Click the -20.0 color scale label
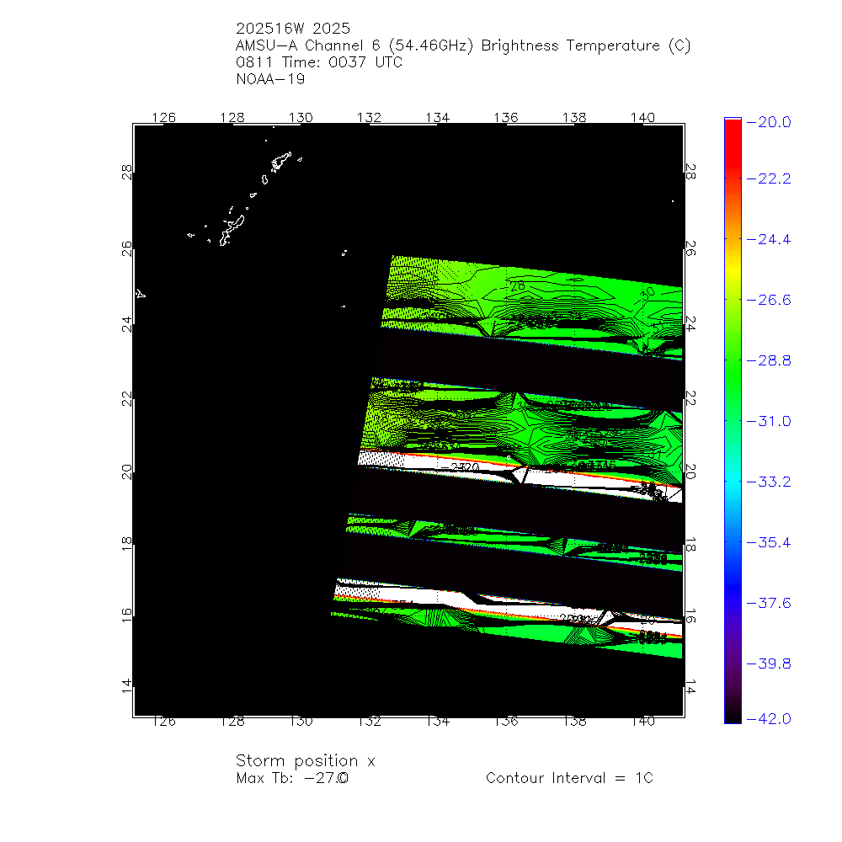Viewport: 842px width, 842px height. click(x=769, y=122)
